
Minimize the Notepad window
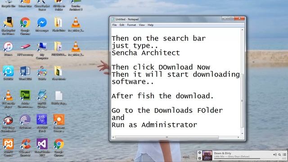point(225,18)
